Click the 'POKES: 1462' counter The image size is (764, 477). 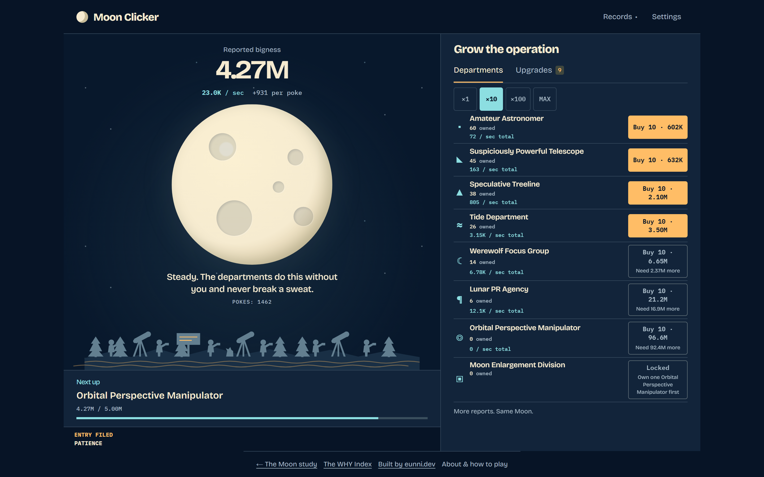click(252, 302)
